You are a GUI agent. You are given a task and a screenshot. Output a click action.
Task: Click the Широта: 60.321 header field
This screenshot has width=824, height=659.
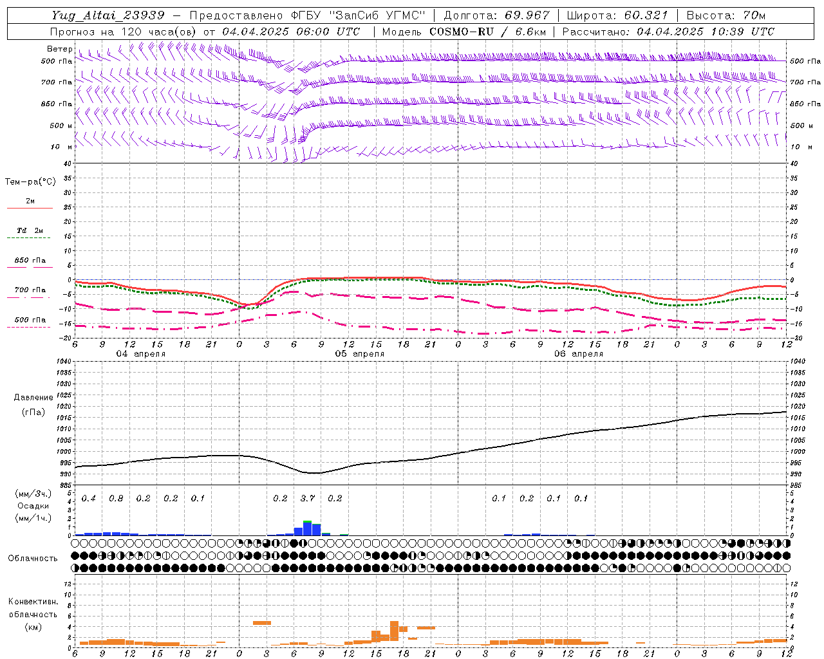point(618,15)
